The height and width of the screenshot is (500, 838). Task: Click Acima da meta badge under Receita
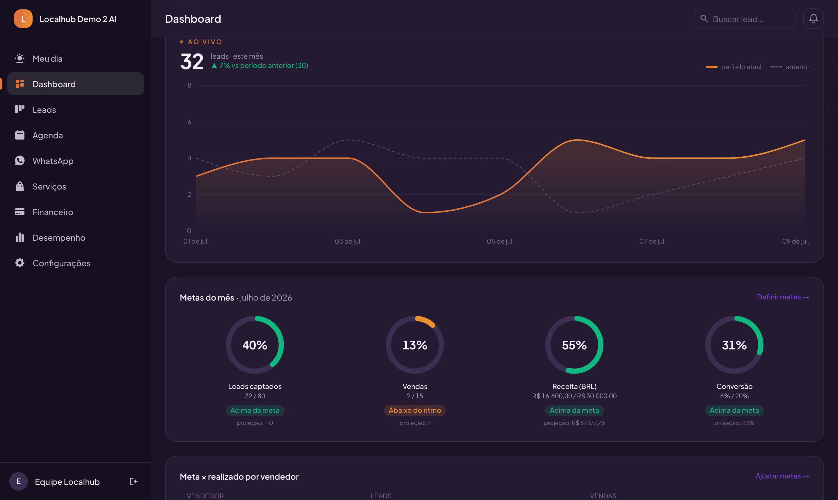click(x=574, y=410)
